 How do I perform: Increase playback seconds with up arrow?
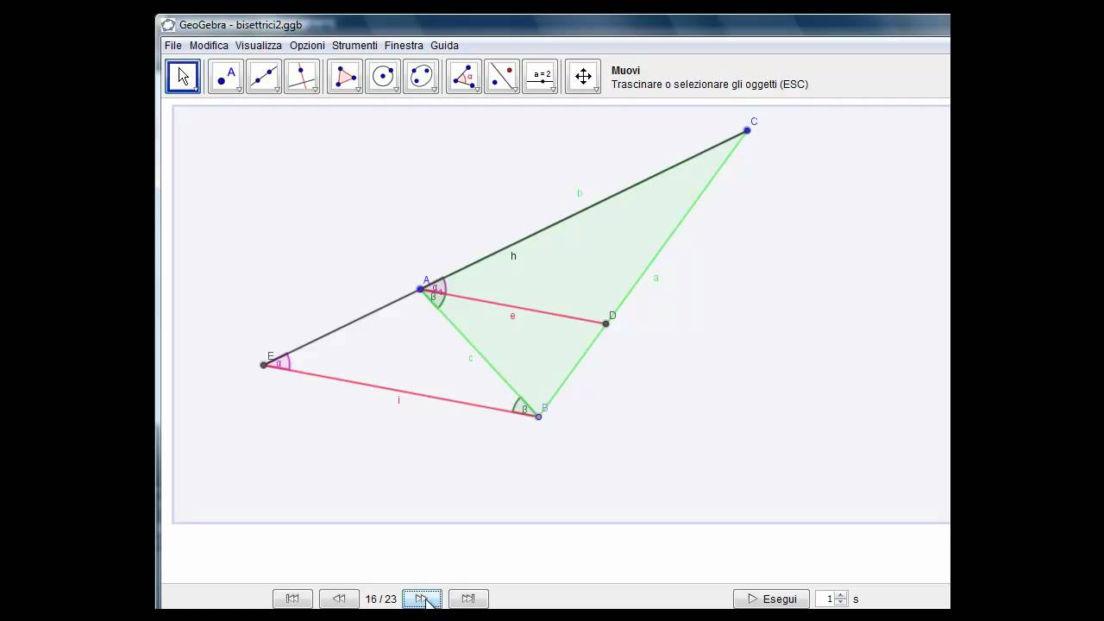click(841, 595)
